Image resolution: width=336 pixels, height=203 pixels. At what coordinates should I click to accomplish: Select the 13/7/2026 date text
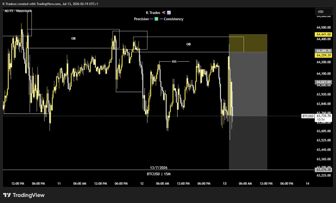tap(159, 167)
